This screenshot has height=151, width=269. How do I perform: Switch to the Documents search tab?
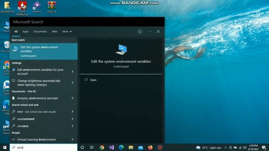pyautogui.click(x=40, y=31)
